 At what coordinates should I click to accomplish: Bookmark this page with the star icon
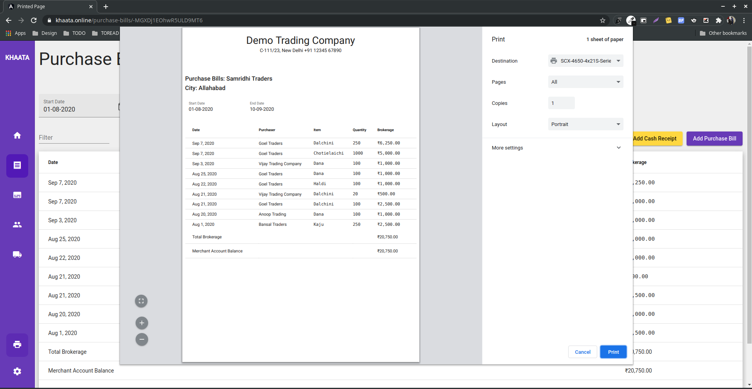pyautogui.click(x=603, y=20)
